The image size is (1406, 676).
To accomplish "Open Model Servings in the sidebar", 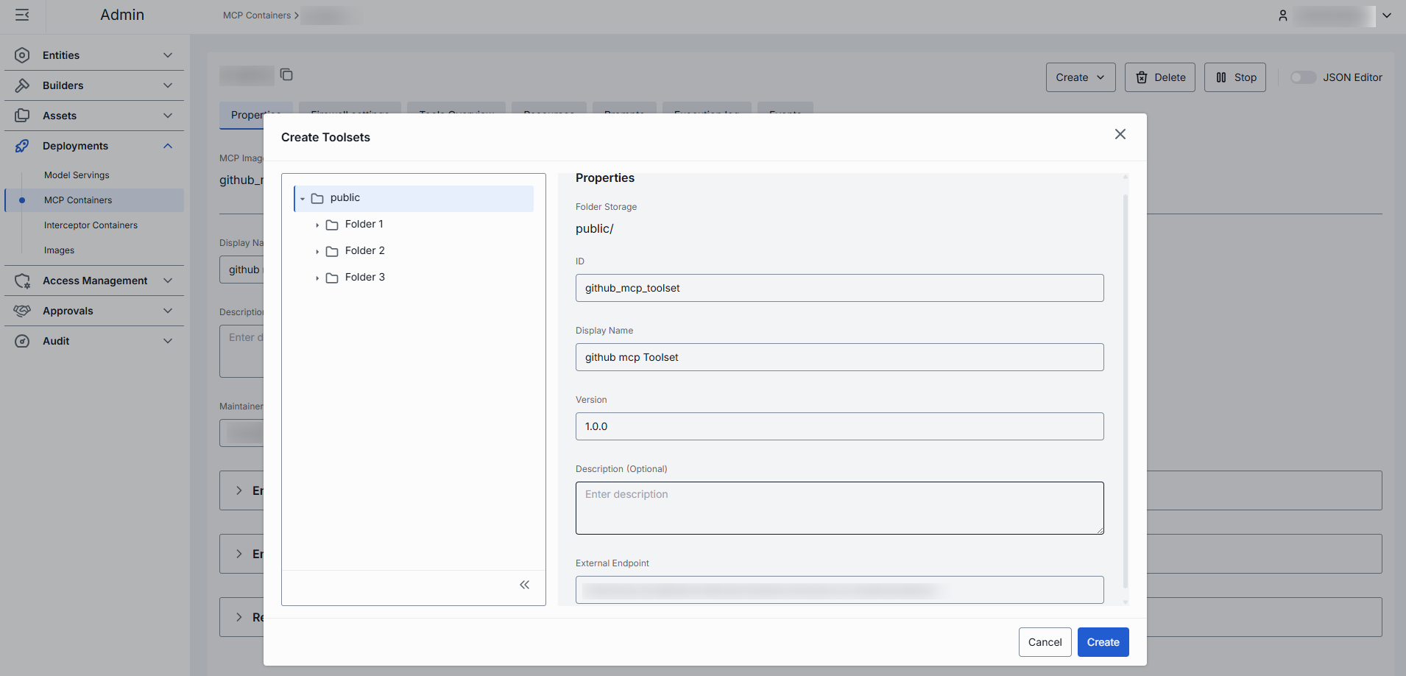I will tap(77, 175).
